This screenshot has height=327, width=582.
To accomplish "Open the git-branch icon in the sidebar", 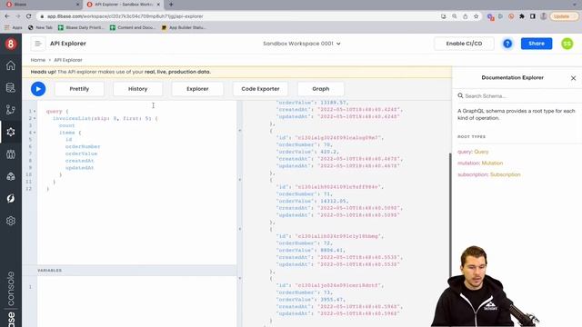I will click(x=11, y=110).
